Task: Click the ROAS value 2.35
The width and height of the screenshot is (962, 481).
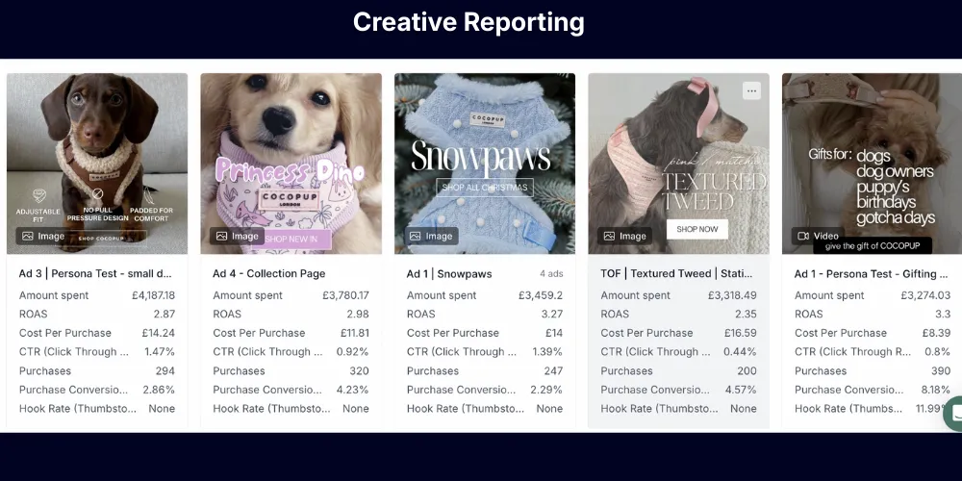Action: coord(747,315)
